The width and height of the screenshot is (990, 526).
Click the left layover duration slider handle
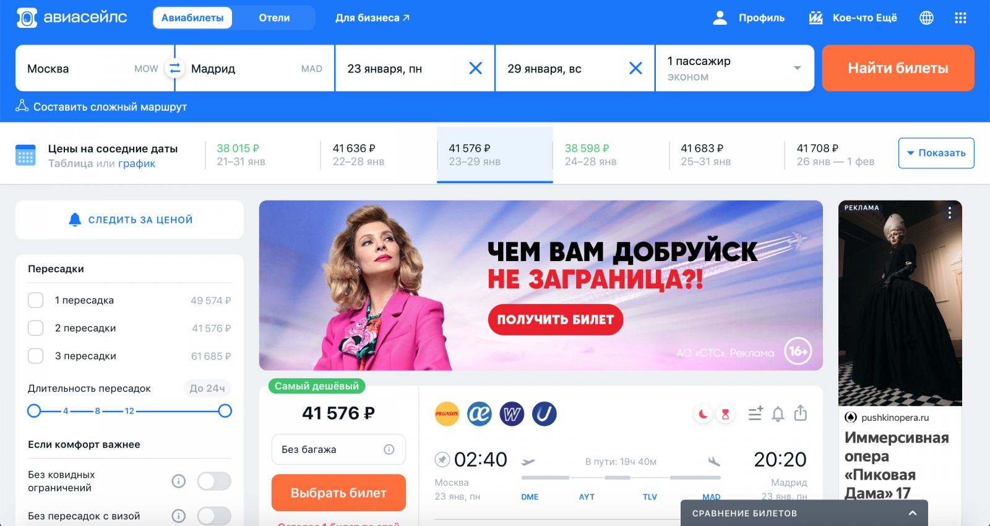[x=34, y=411]
